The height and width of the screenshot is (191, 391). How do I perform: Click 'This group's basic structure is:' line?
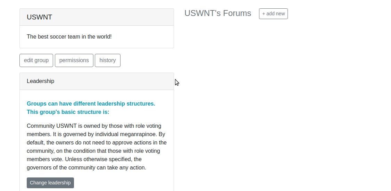68,112
